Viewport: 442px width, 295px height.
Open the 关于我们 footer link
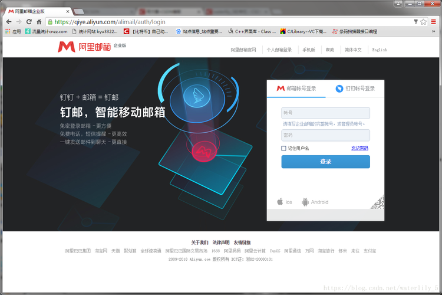point(200,242)
